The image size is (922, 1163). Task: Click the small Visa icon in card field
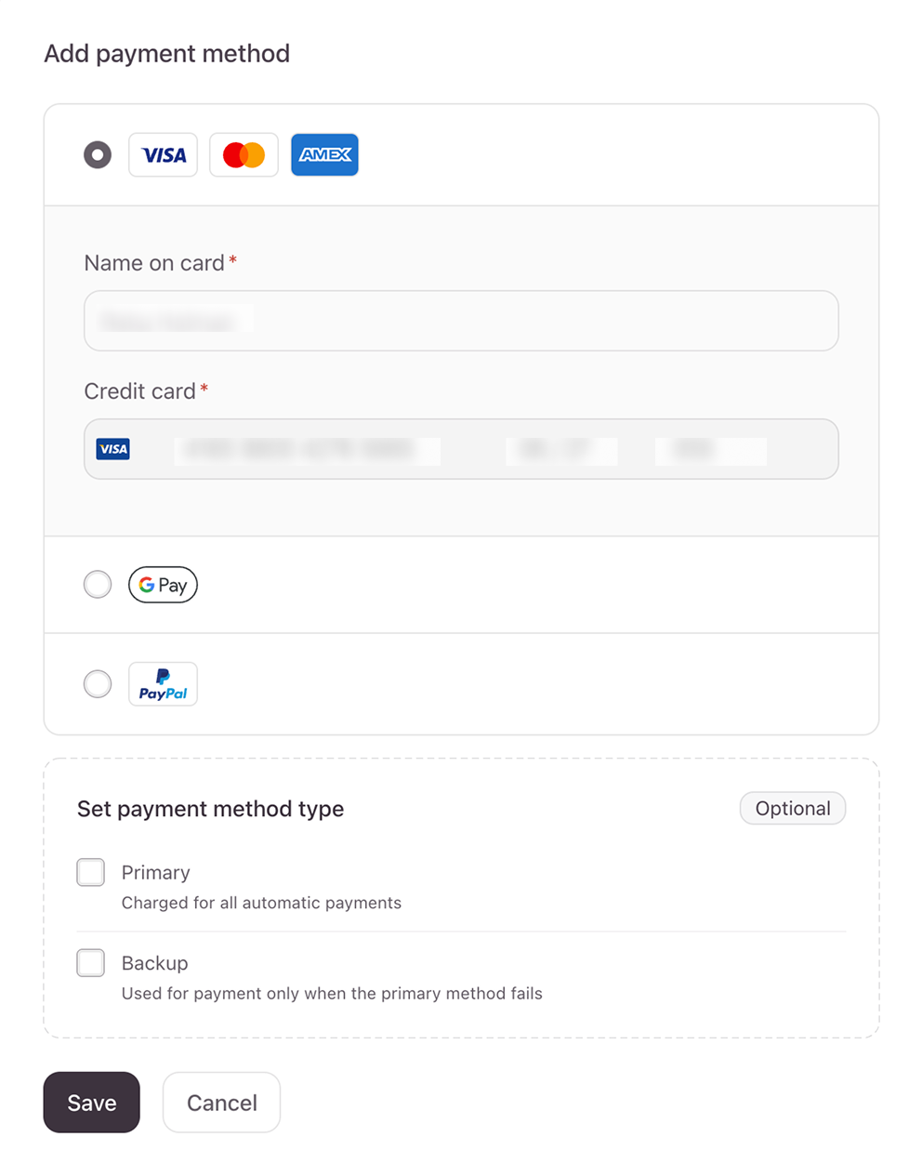coord(113,450)
